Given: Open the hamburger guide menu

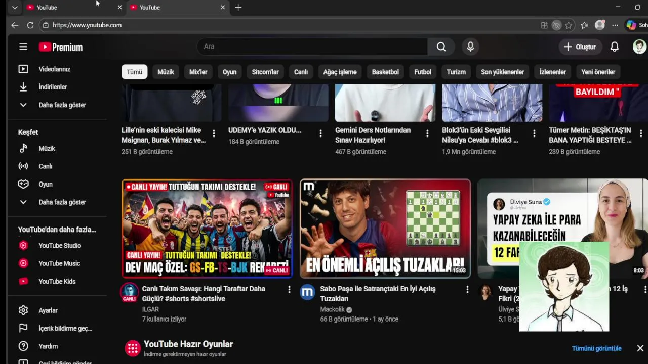Looking at the screenshot, I should coord(23,47).
